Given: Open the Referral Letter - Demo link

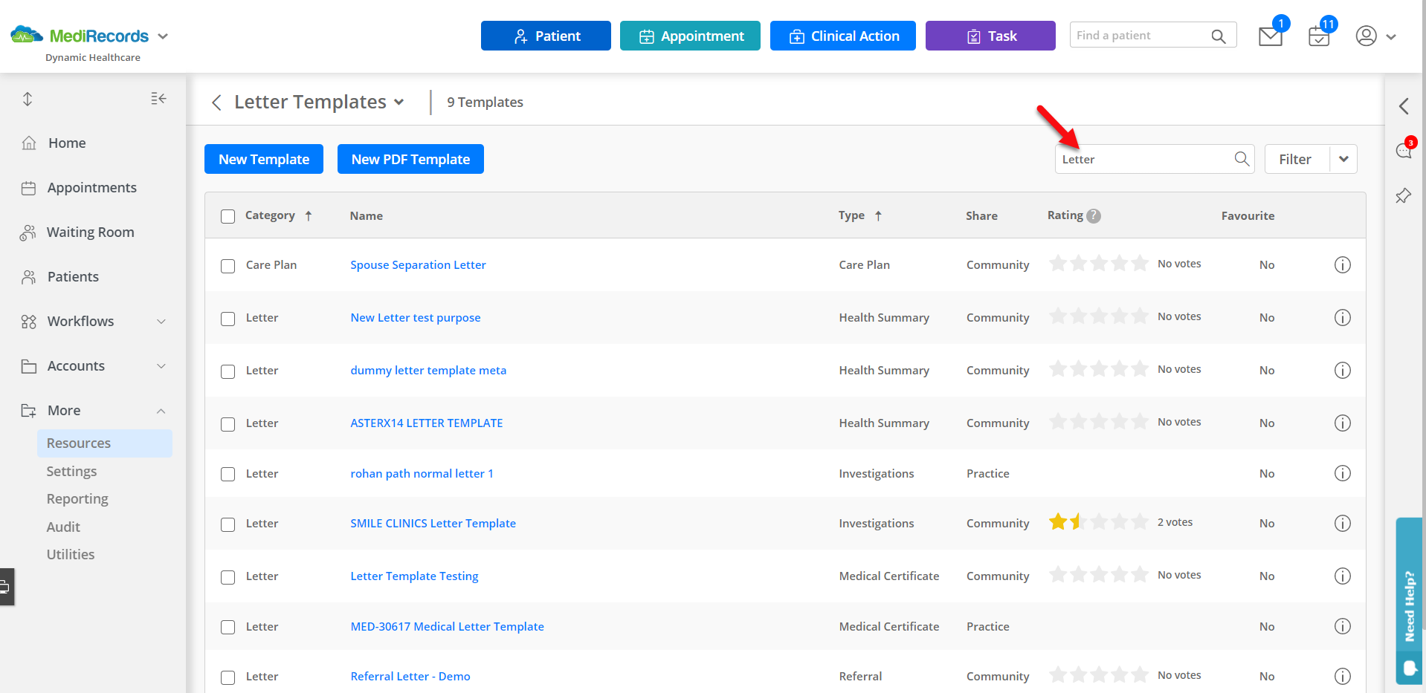Looking at the screenshot, I should pyautogui.click(x=410, y=676).
